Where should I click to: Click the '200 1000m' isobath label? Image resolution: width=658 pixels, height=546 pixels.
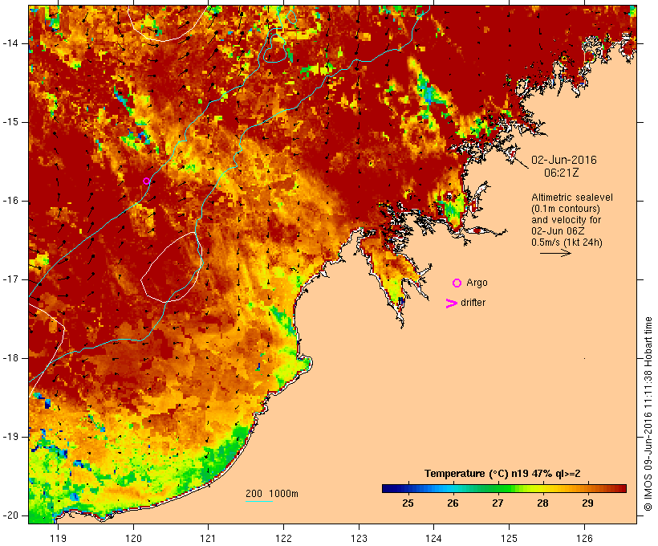(272, 494)
